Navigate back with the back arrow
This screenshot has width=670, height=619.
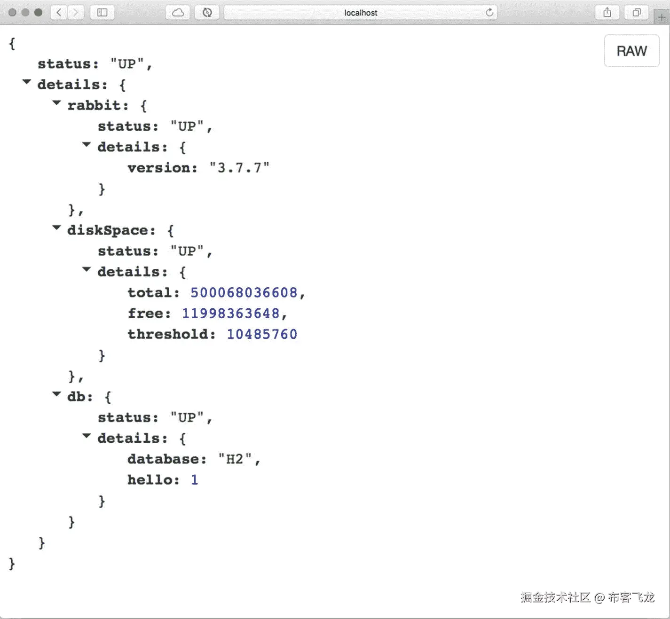pos(58,13)
